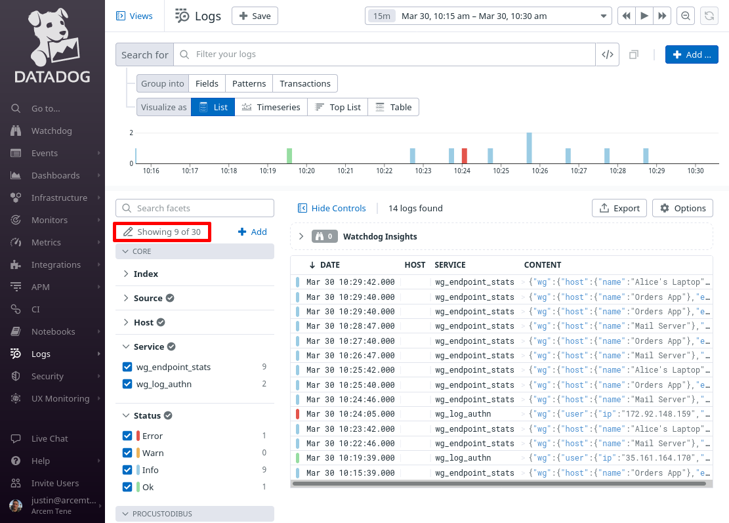Uncheck the Info status checkbox
Viewport: 729px width, 523px height.
(x=127, y=470)
